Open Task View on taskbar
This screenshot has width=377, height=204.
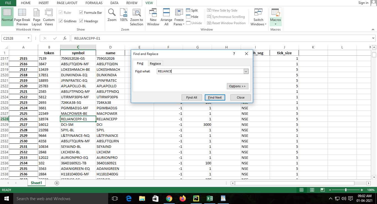[x=115, y=198]
